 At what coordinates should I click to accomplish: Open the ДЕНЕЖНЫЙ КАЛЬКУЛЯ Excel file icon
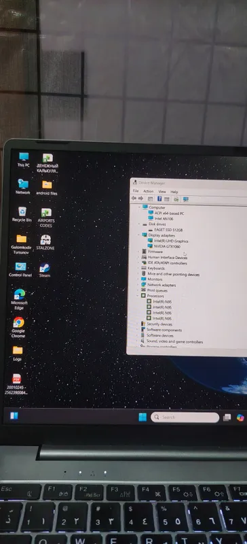pyautogui.click(x=47, y=163)
